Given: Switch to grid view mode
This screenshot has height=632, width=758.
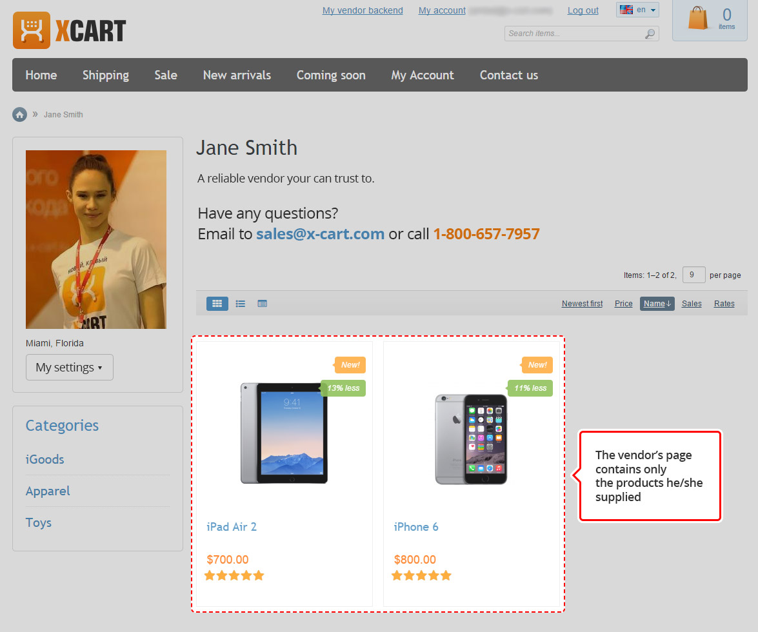Looking at the screenshot, I should [217, 304].
